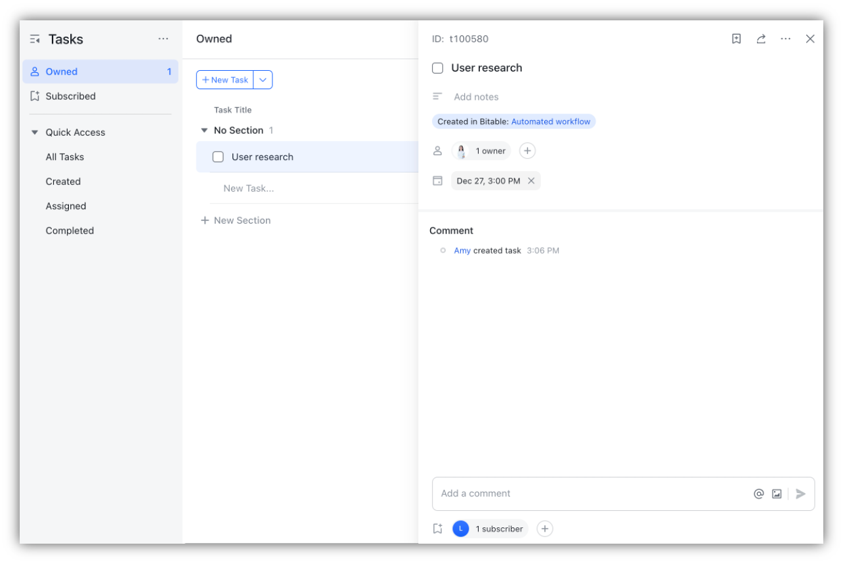Mark User research complete in task list
Viewport: 843px width, 564px height.
(x=218, y=157)
